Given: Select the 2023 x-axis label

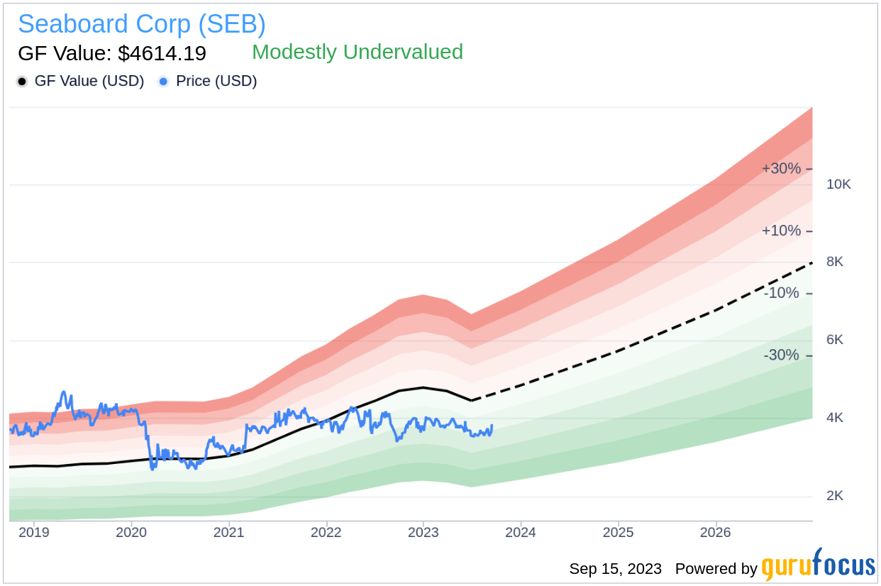Looking at the screenshot, I should 423,531.
